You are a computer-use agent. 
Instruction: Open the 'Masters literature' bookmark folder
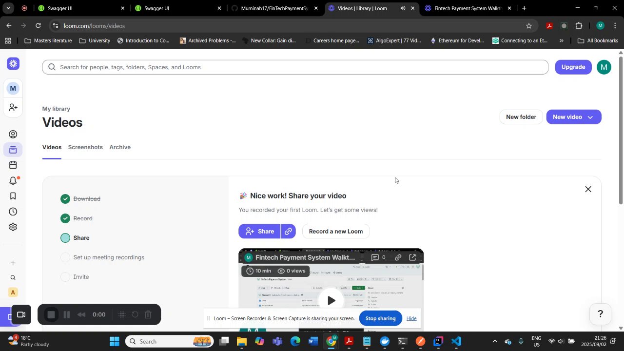48,41
